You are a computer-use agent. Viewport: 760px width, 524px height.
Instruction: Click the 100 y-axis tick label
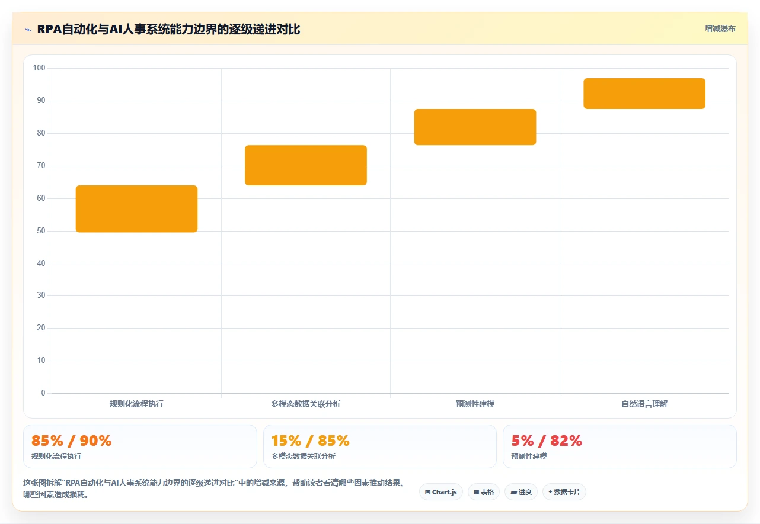click(x=39, y=68)
